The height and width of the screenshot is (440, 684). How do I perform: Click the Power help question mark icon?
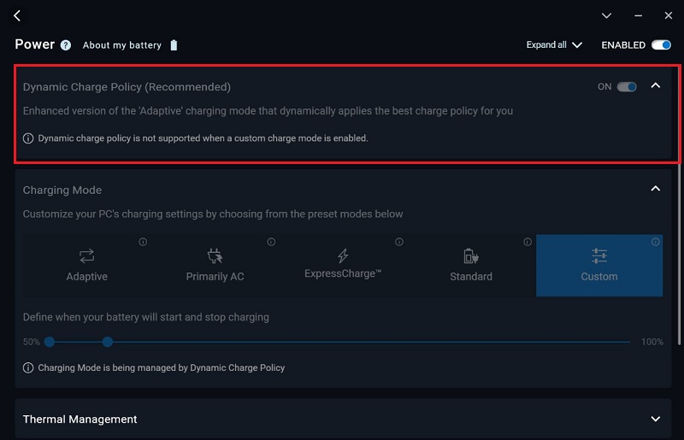(66, 45)
